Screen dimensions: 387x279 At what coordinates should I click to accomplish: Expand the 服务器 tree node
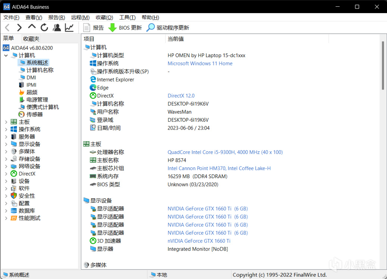click(x=6, y=137)
